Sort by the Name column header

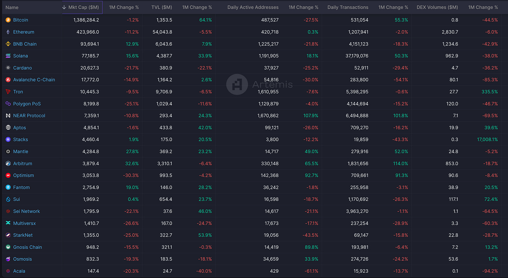pyautogui.click(x=12, y=7)
